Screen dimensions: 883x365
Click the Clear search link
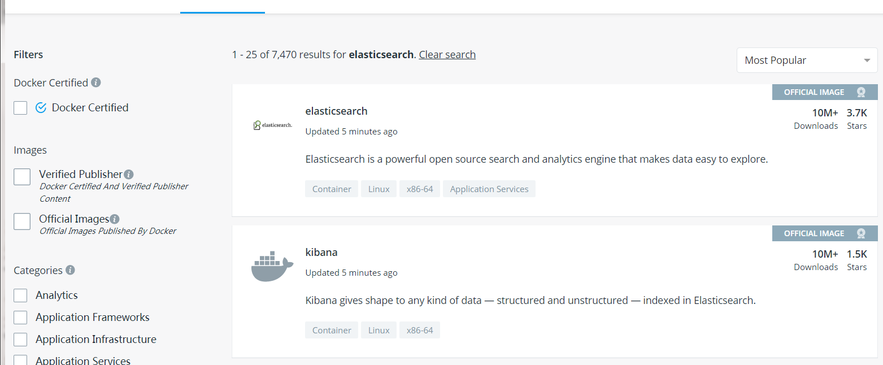click(447, 55)
